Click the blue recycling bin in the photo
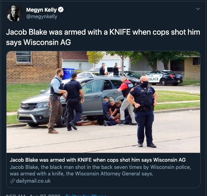207x196 pixels. 68,73
